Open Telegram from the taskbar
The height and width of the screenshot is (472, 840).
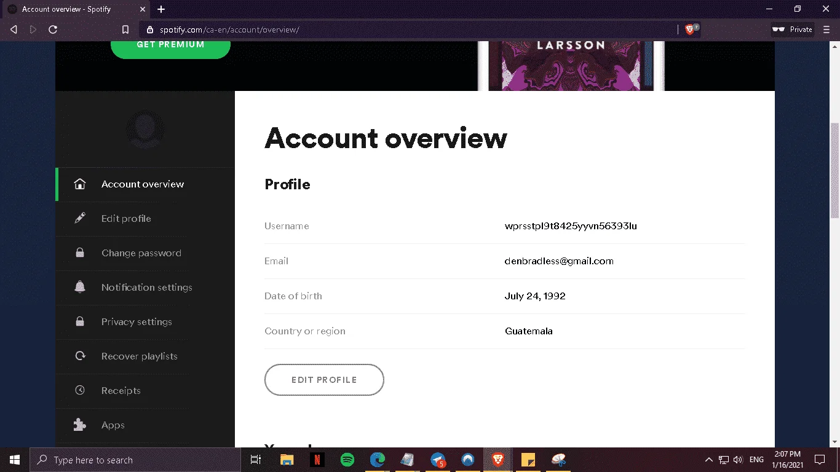point(438,460)
